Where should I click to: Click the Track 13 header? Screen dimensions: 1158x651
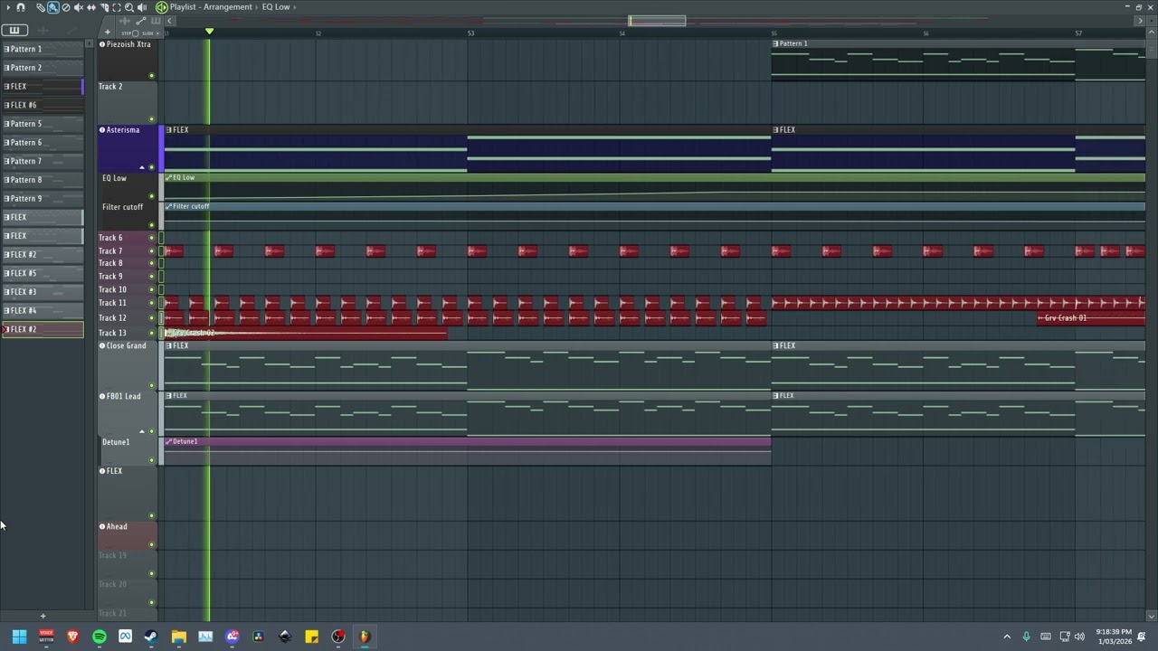click(x=127, y=333)
